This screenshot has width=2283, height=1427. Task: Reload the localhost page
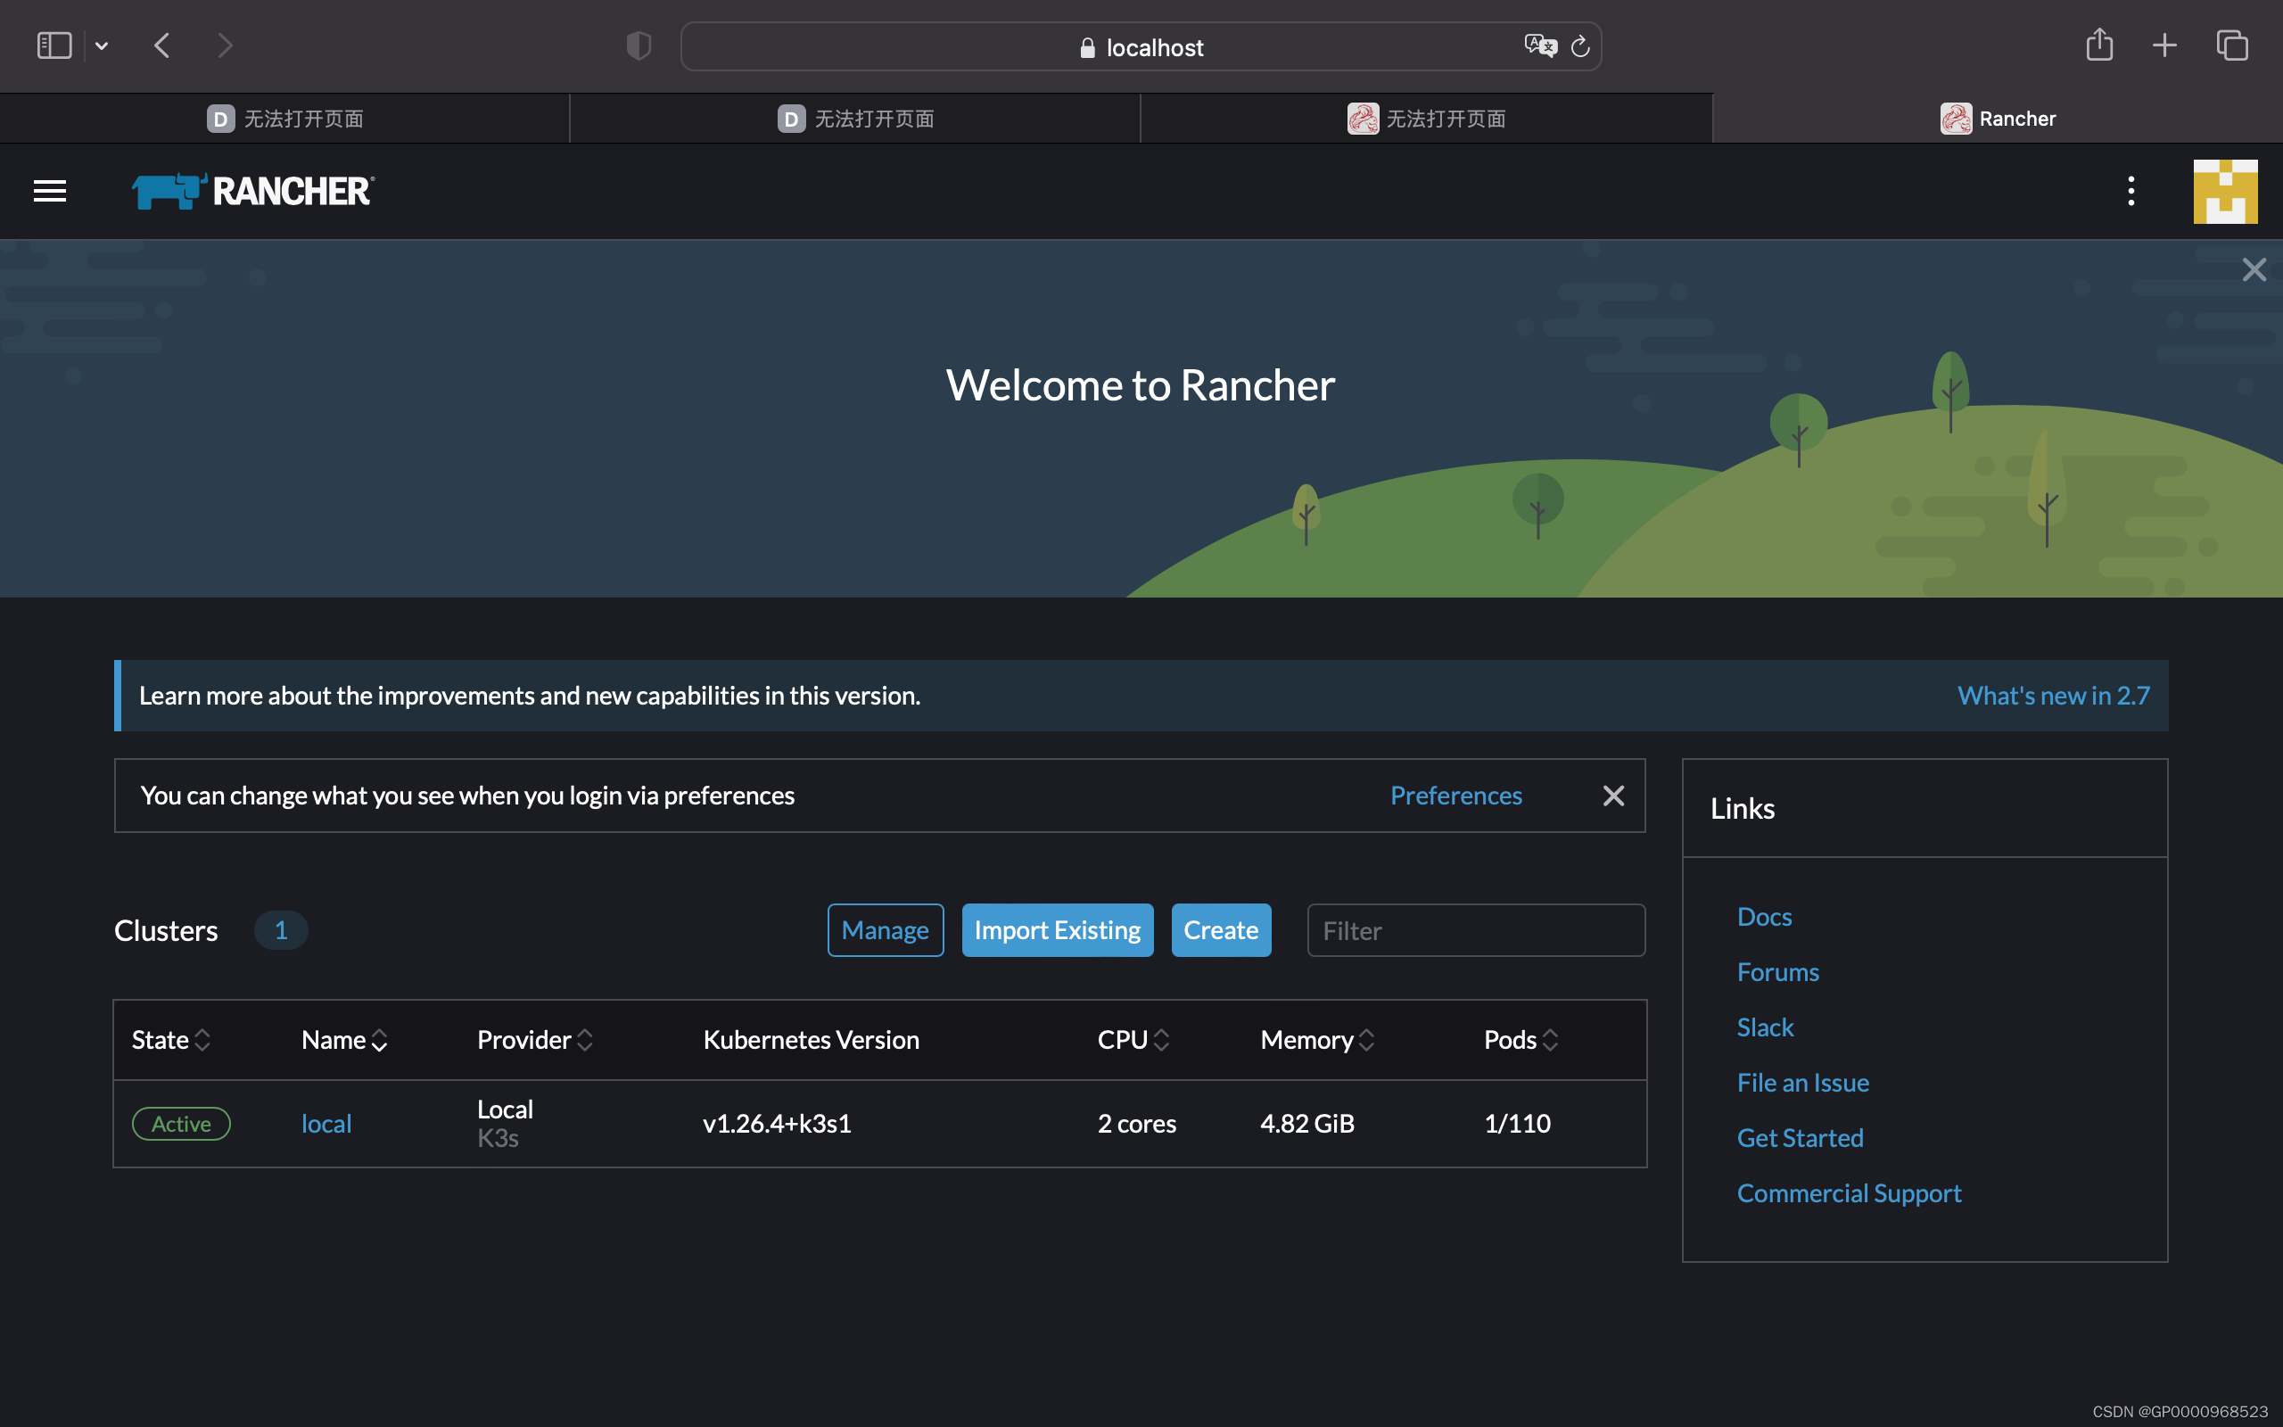[x=1580, y=46]
